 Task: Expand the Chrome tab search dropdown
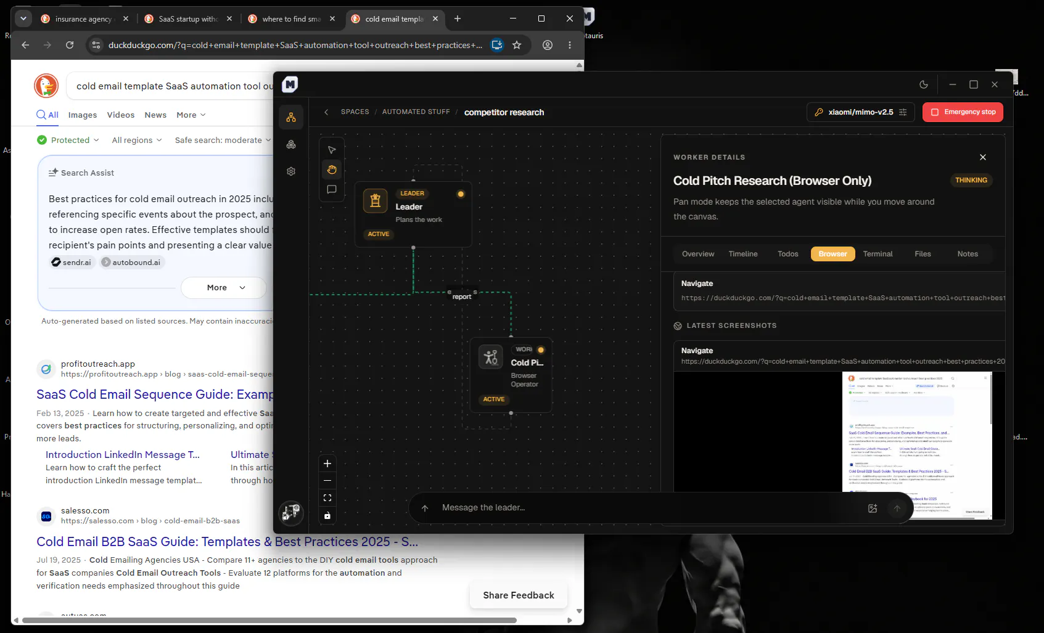click(x=23, y=18)
